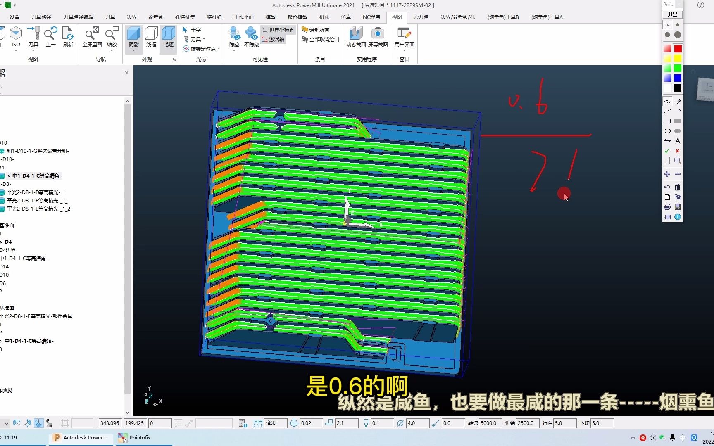Open the 宏刀路 tab
This screenshot has width=714, height=446.
coord(421,17)
